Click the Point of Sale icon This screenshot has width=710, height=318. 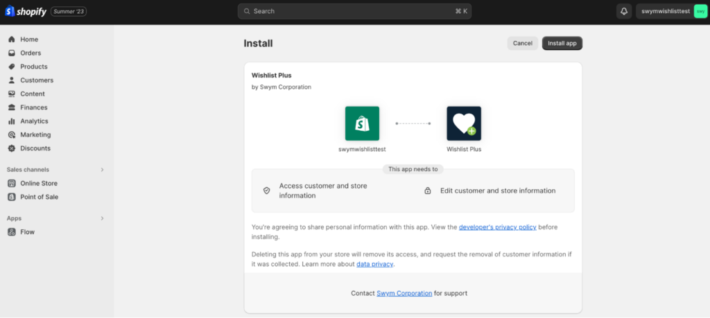(12, 197)
